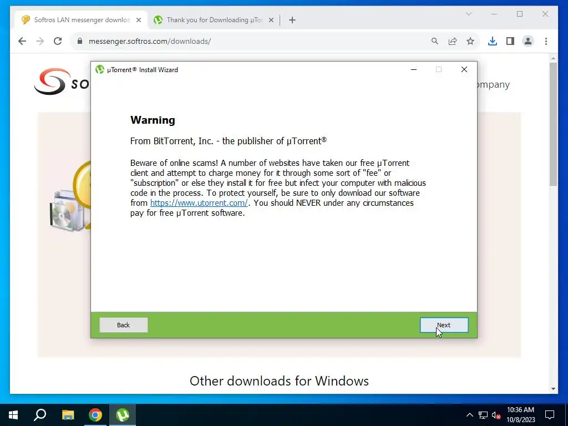568x426 pixels.
Task: Switch to Softros LAN messenger tab
Action: click(81, 20)
